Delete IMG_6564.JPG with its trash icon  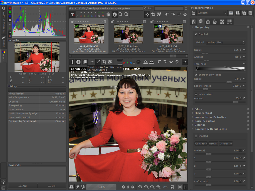(x=184, y=21)
